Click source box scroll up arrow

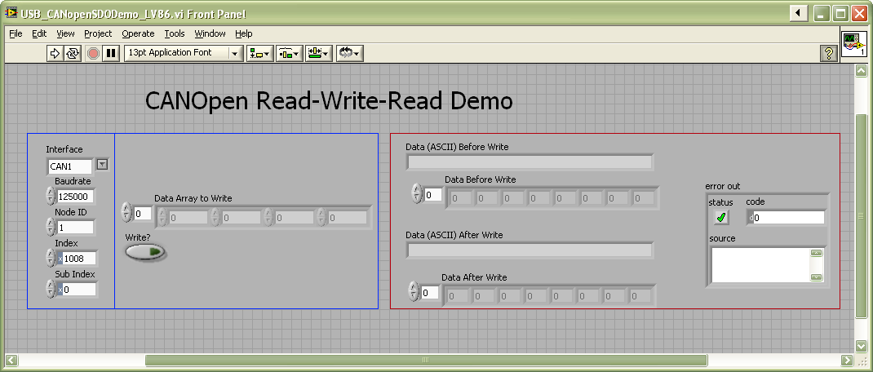[x=817, y=253]
